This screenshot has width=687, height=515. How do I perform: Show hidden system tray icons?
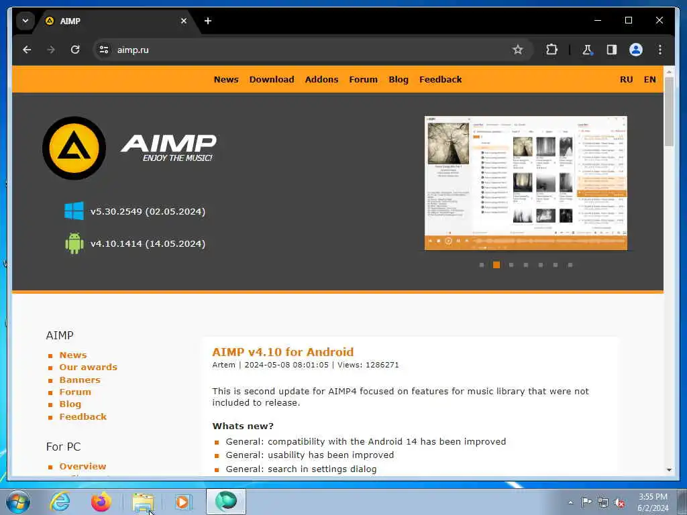[570, 503]
